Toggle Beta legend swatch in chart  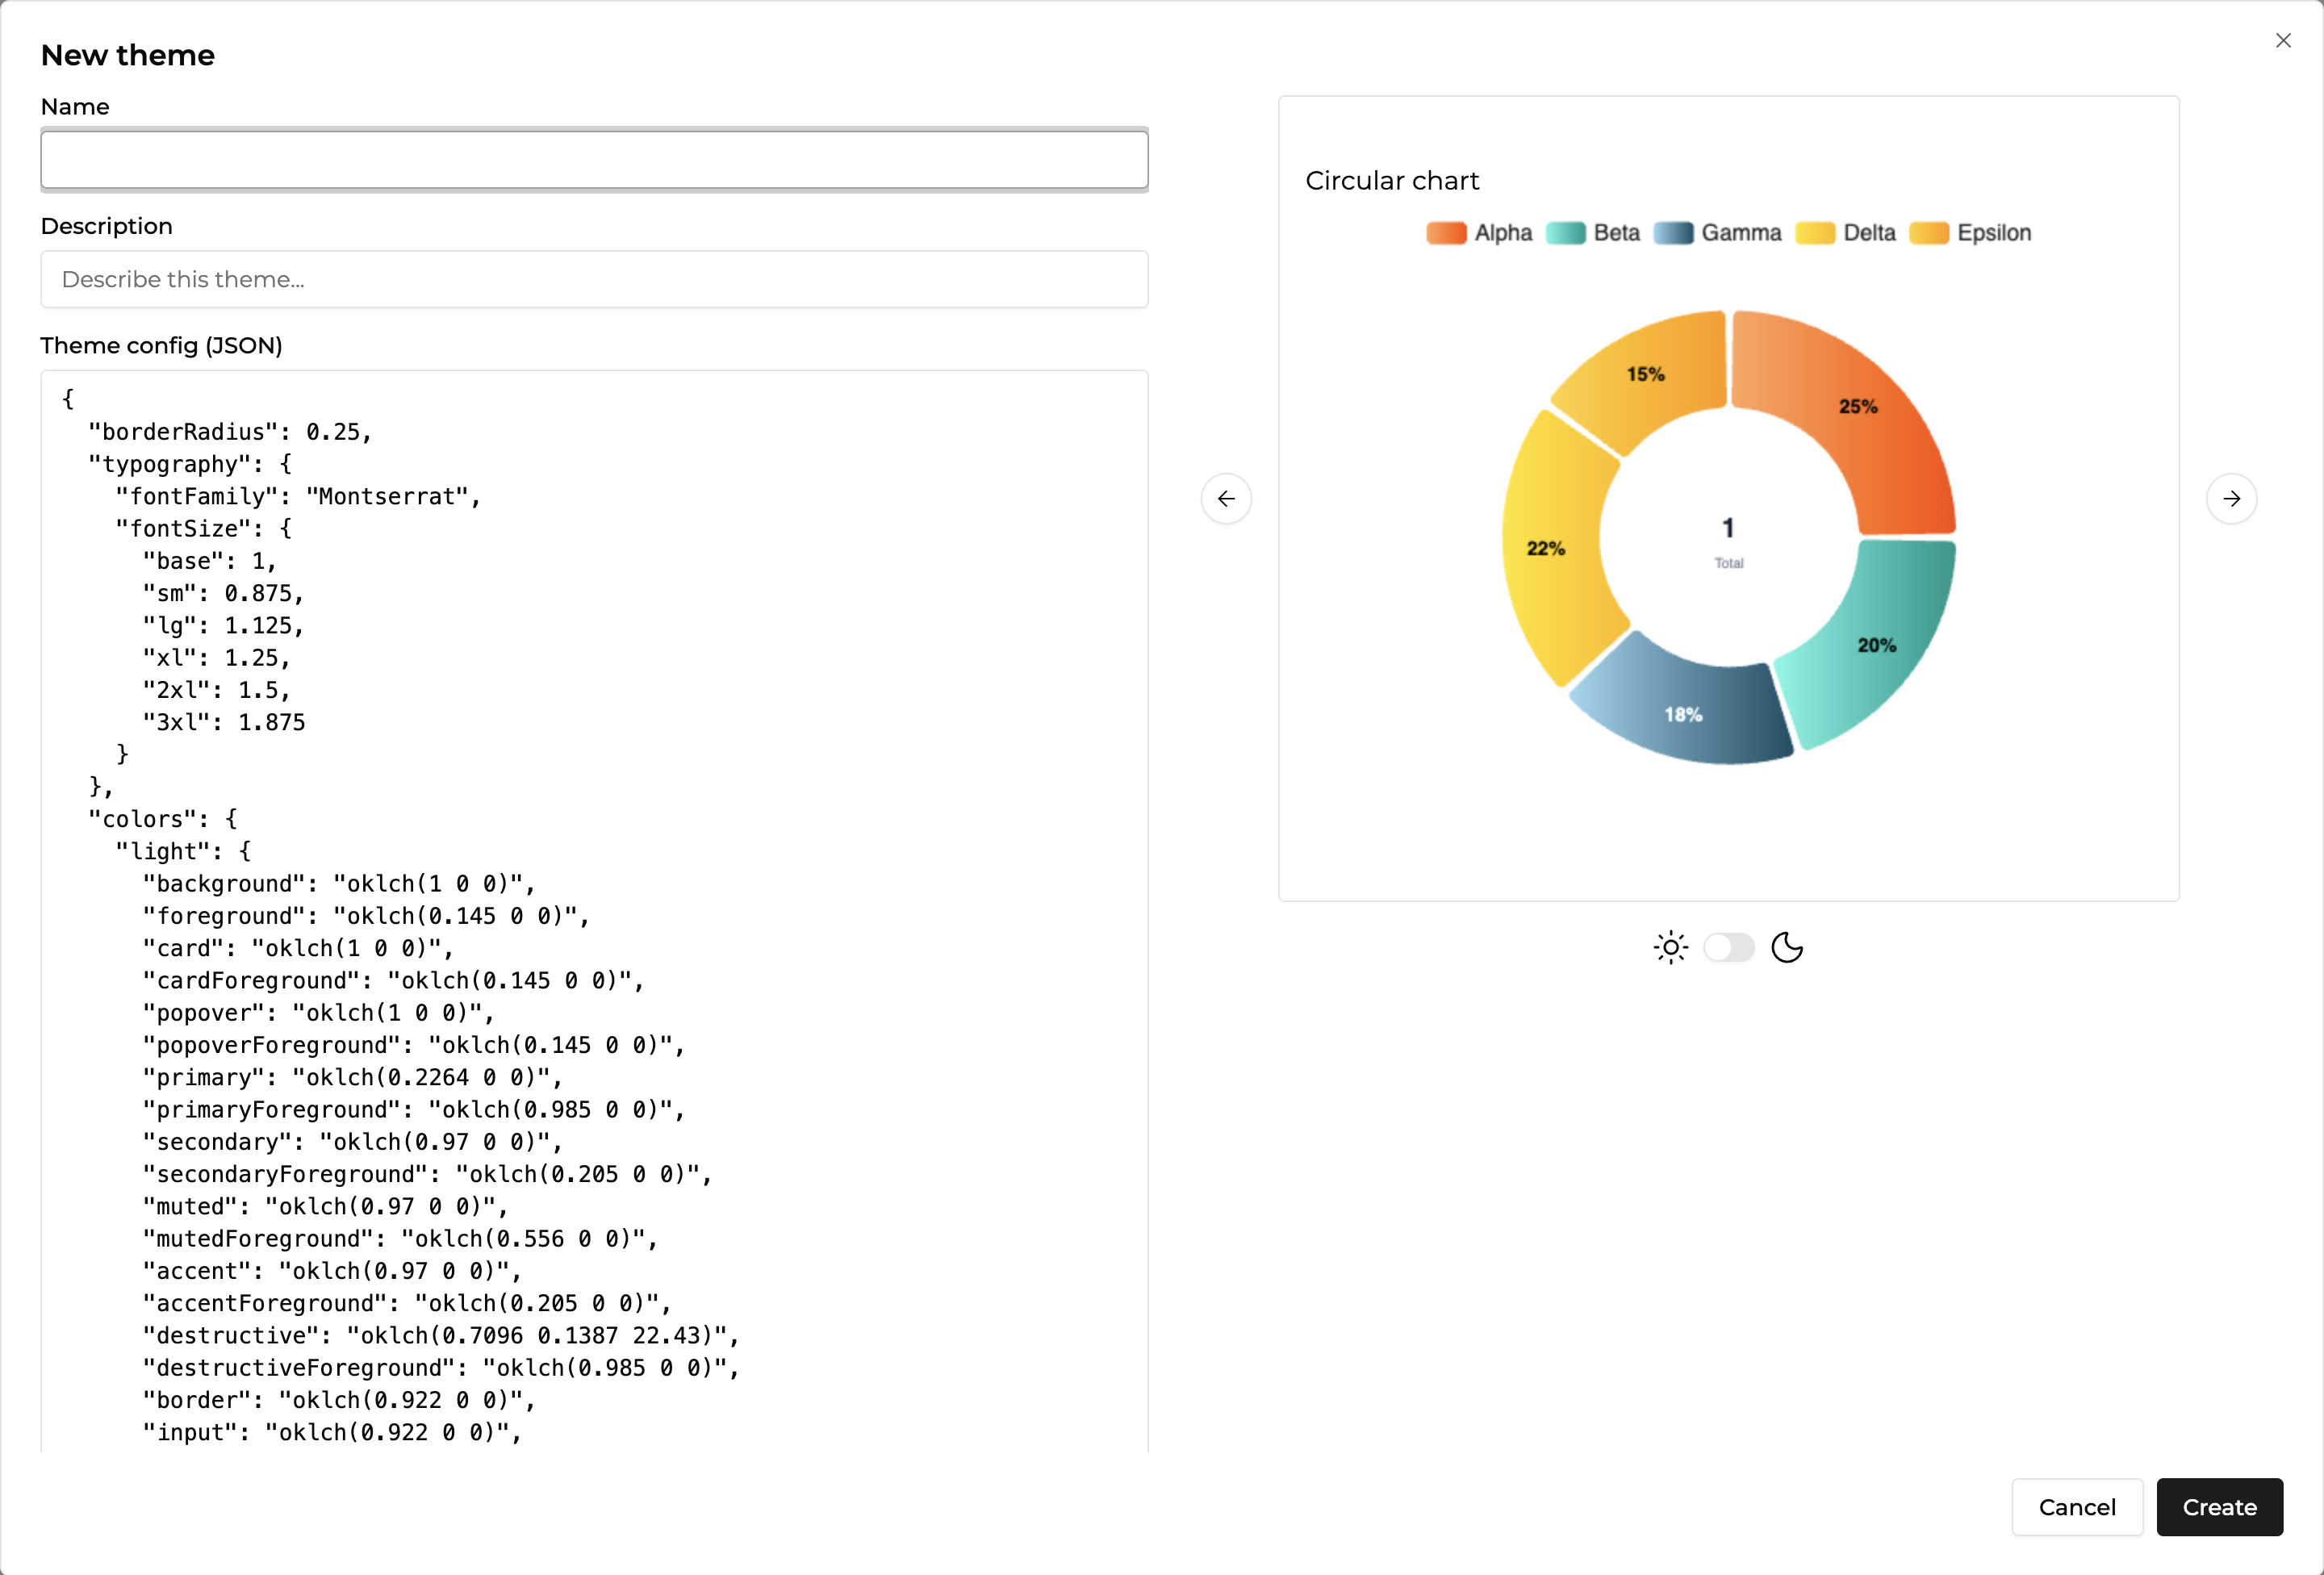coord(1565,233)
